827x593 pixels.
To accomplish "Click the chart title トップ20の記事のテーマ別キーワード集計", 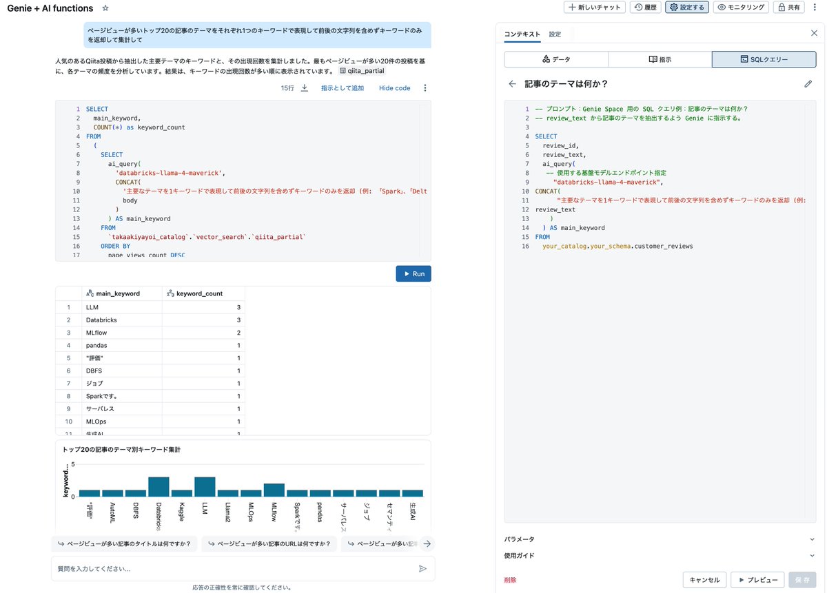I will coord(121,449).
